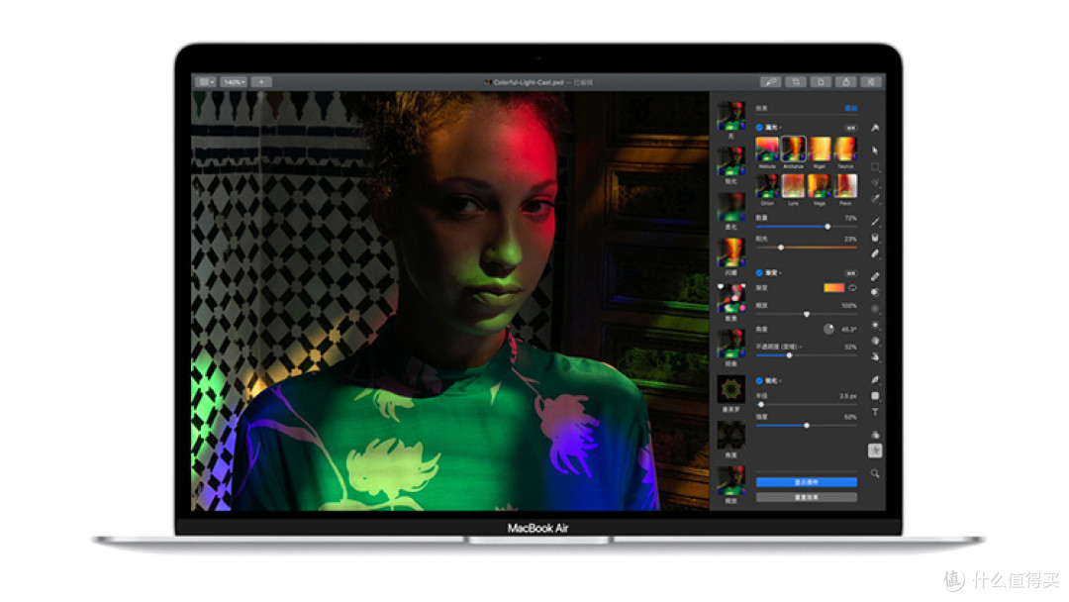Click the amount slider at 72%
This screenshot has width=1069, height=602.
click(x=807, y=227)
